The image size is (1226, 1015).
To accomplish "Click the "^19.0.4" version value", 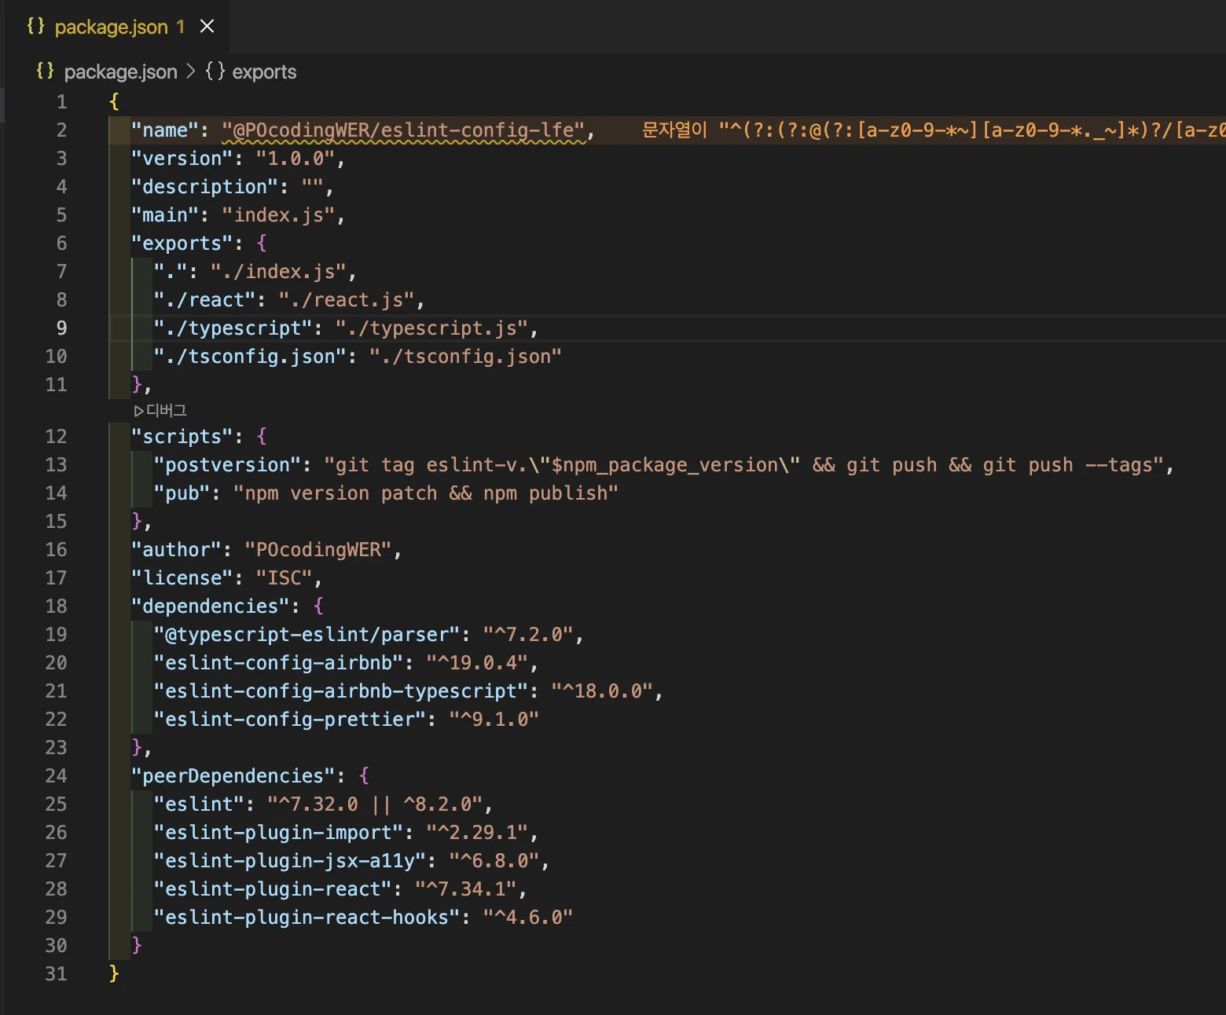I will click(x=478, y=662).
